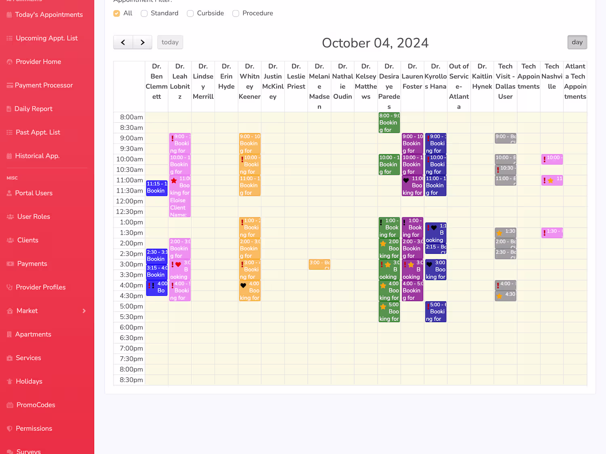Screen dimensions: 606x454
Task: Go to Holidays in the sidebar
Action: [29, 381]
